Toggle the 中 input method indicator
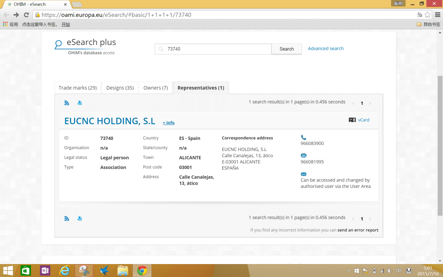Viewport: 443px width, 277px height. 399,271
